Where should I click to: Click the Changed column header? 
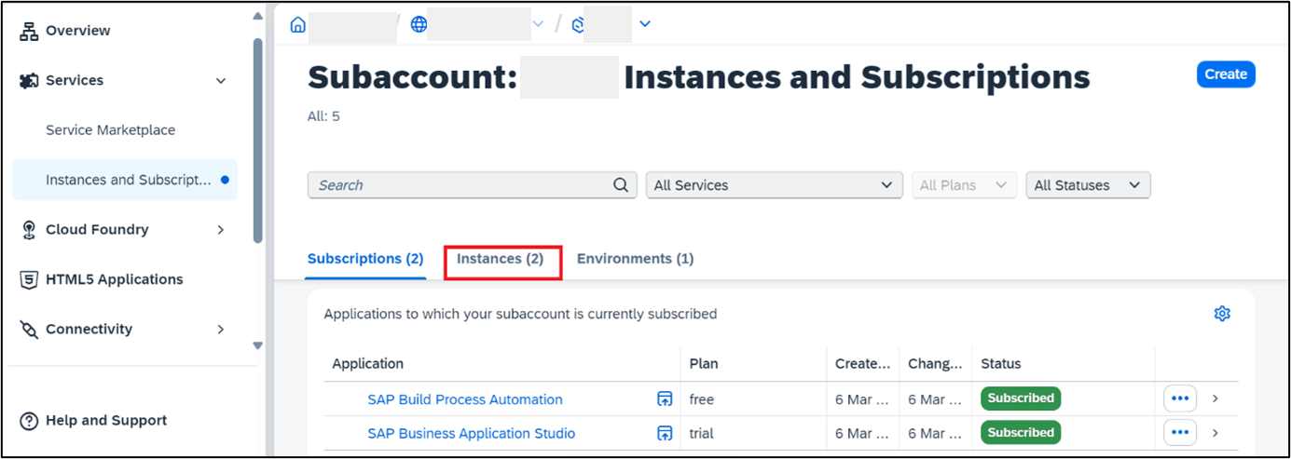pos(935,364)
